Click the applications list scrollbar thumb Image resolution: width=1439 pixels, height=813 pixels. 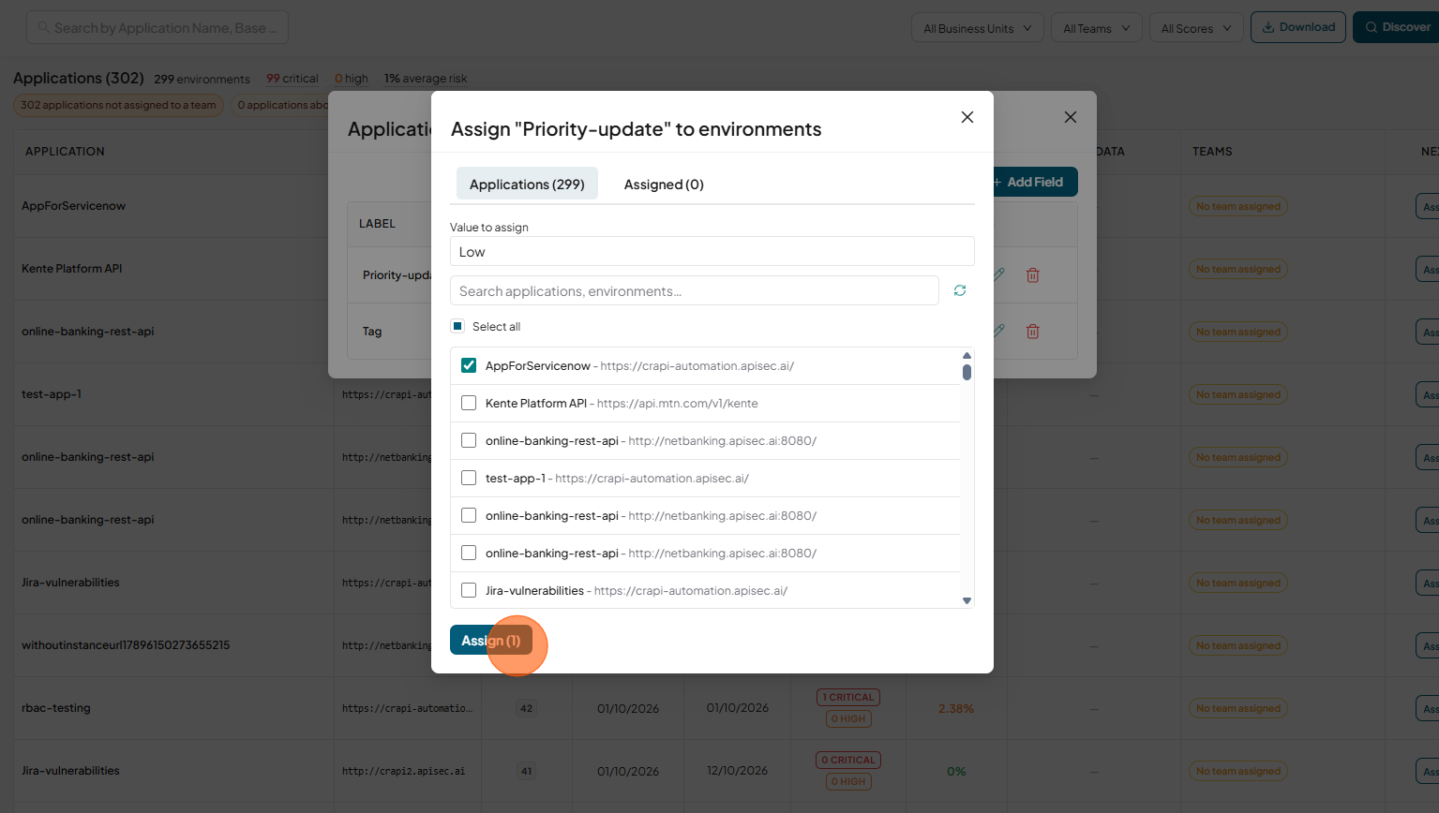coord(967,372)
